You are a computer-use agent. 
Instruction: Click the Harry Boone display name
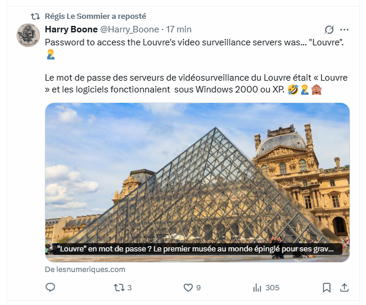click(71, 29)
